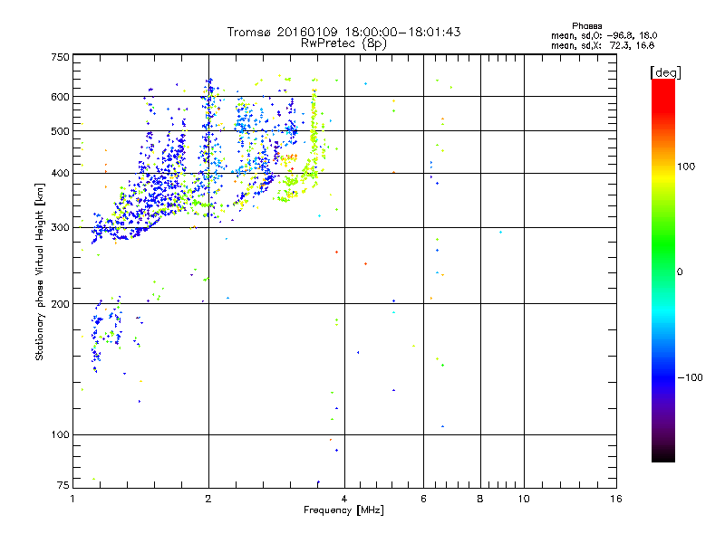This screenshot has width=725, height=543.
Task: Click the 'mean, sd,O: -96.8, 18.0' line
Action: tap(604, 35)
